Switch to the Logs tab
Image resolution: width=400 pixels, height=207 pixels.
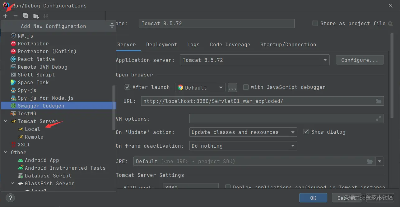[x=193, y=44]
